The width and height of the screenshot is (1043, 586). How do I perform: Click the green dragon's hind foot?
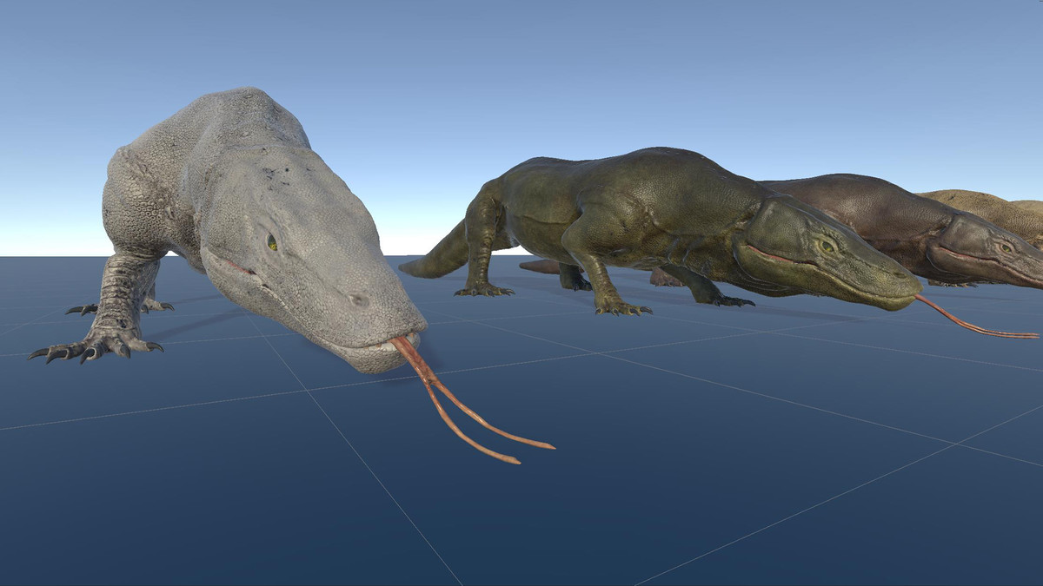[482, 290]
